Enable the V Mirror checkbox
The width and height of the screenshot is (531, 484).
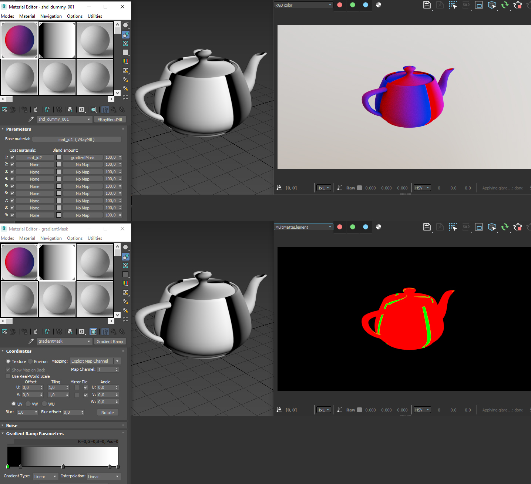(77, 395)
